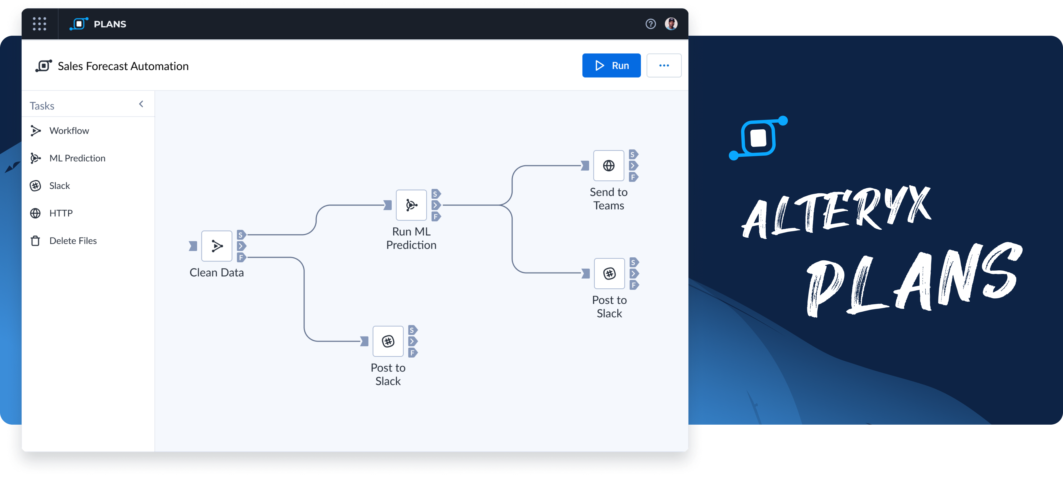The width and height of the screenshot is (1063, 477).
Task: Click the arrow anchor on Run ML Prediction
Action: tap(436, 205)
